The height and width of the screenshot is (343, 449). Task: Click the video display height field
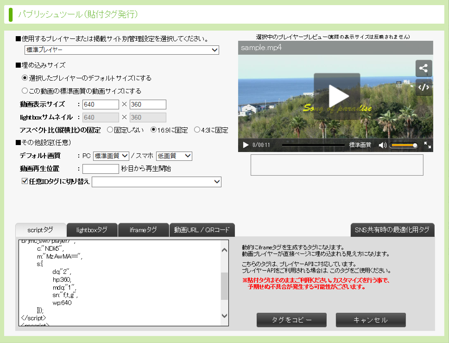(x=148, y=104)
